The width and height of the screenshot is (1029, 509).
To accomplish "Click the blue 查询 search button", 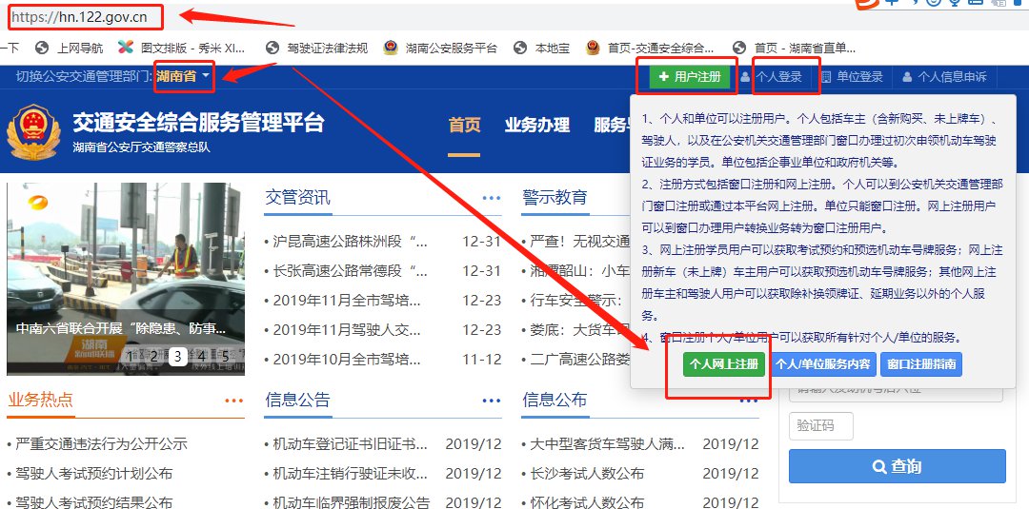I will coord(897,466).
